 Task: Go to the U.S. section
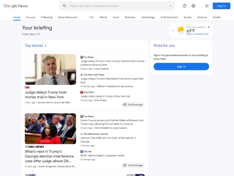(x=91, y=17)
